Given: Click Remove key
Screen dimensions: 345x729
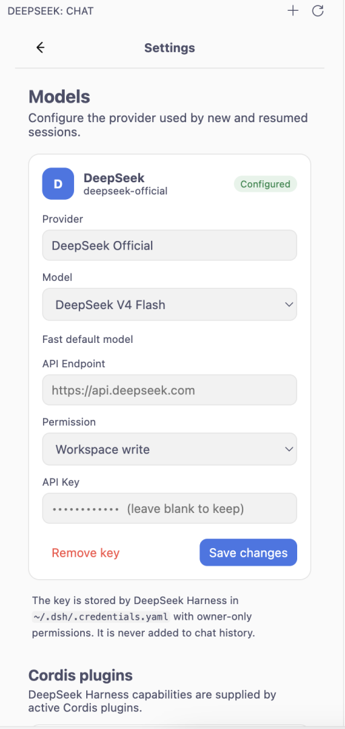Looking at the screenshot, I should (86, 553).
